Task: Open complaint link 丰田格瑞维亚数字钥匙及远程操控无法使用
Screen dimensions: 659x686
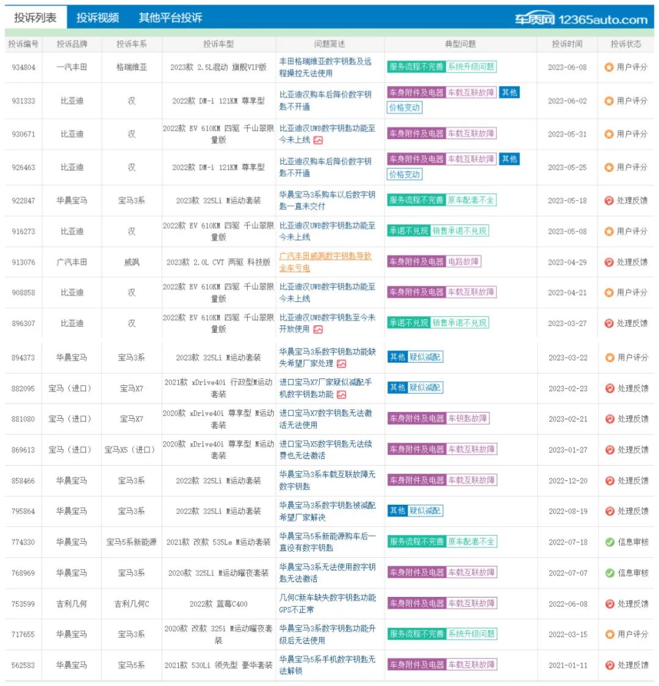Action: pyautogui.click(x=325, y=67)
